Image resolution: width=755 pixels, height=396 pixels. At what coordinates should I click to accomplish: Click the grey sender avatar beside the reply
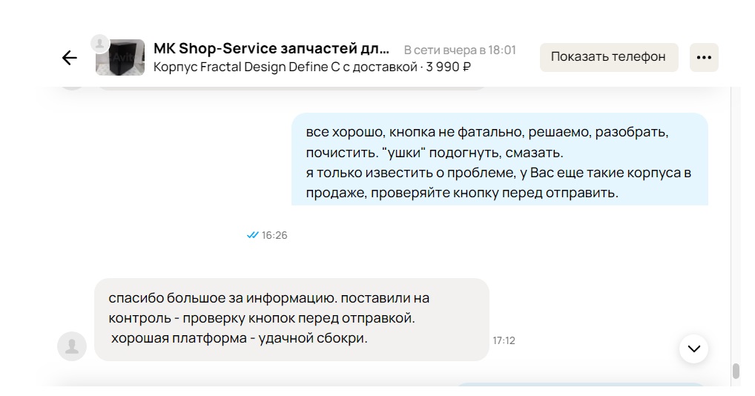72,346
